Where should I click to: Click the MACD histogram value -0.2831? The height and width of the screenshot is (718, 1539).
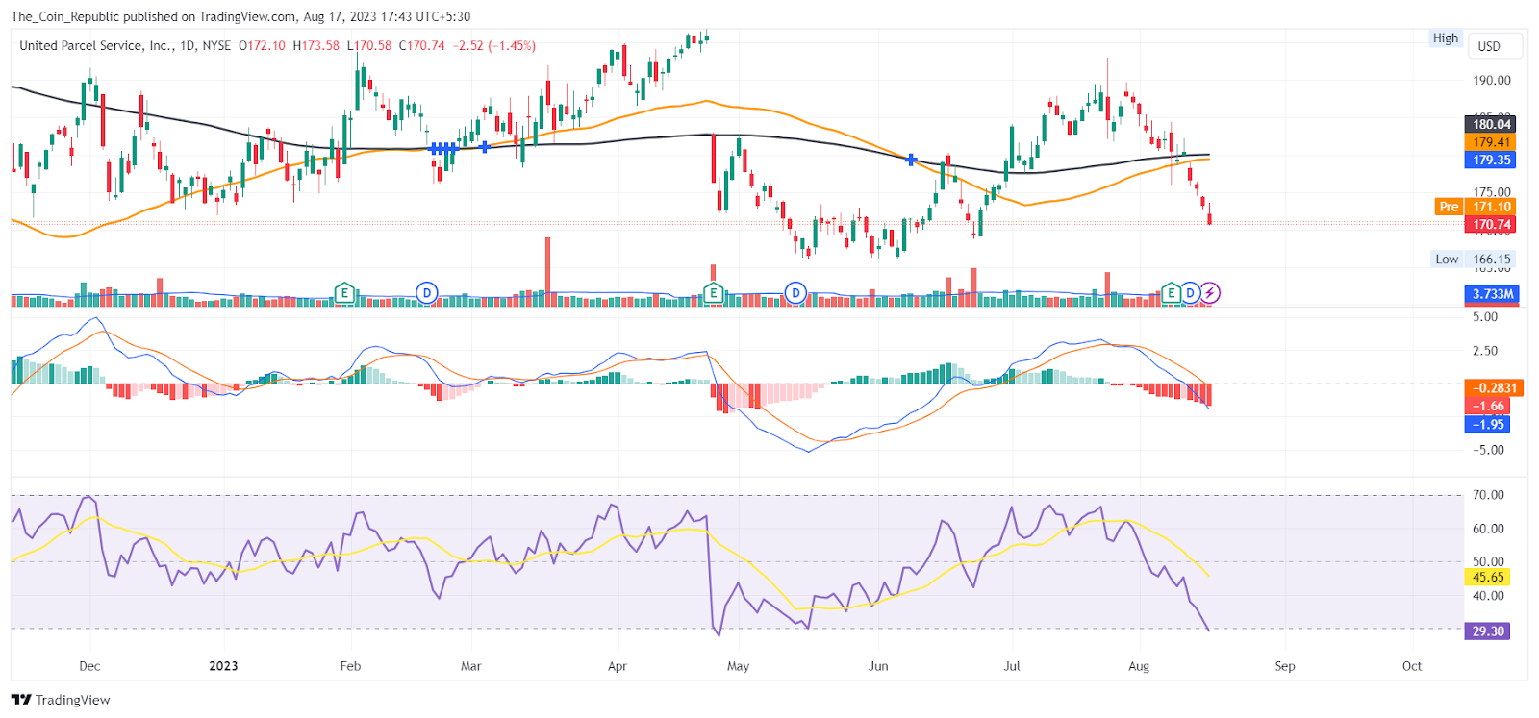pyautogui.click(x=1494, y=388)
